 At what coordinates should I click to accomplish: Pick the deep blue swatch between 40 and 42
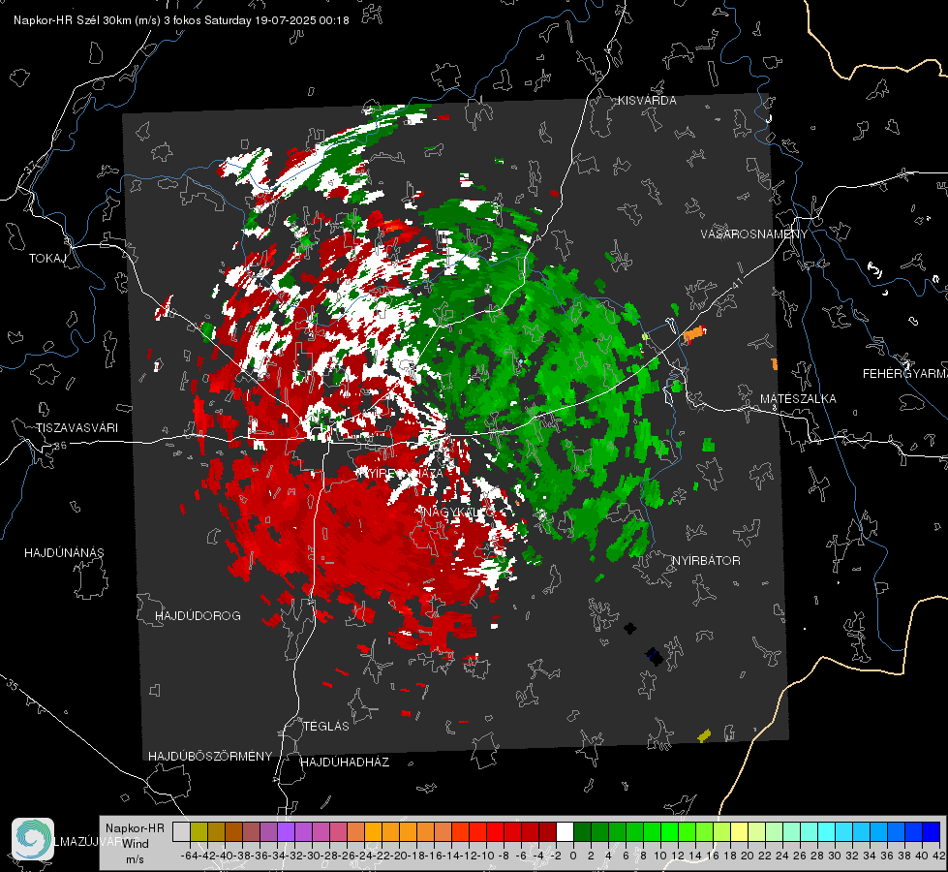[932, 831]
